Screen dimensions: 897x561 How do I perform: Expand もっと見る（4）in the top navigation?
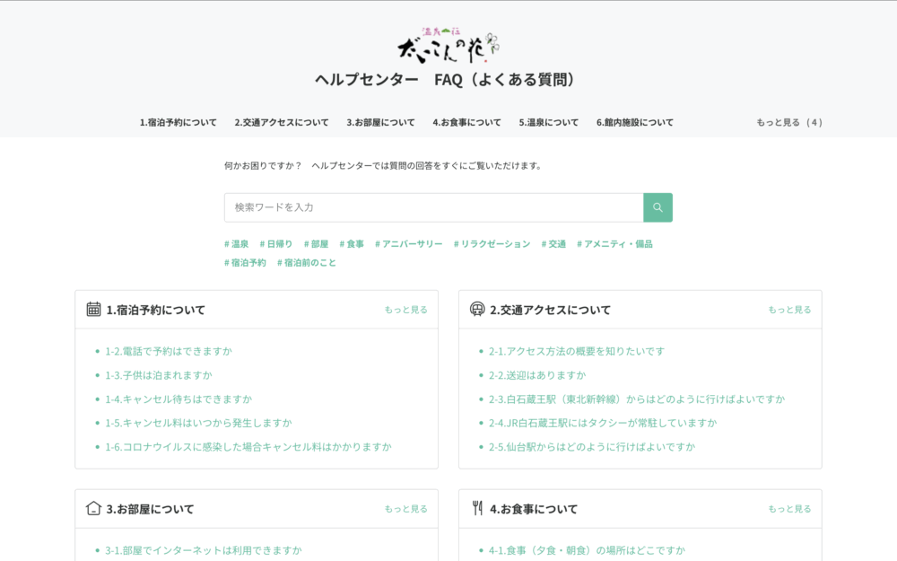click(790, 121)
